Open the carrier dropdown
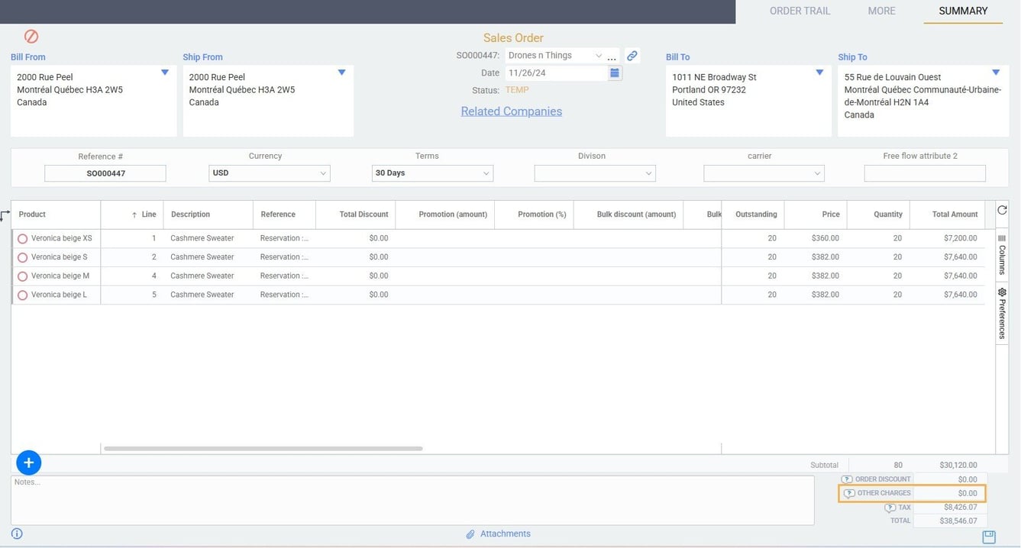 [x=764, y=173]
